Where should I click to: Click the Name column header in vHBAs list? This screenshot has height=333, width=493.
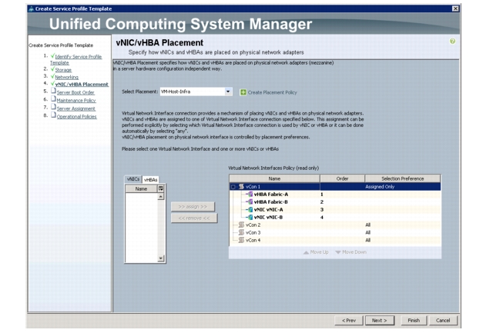tap(141, 188)
